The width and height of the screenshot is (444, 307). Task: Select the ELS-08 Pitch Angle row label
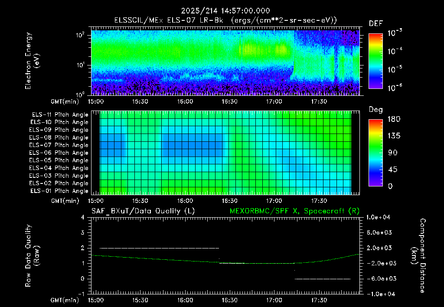coord(59,137)
